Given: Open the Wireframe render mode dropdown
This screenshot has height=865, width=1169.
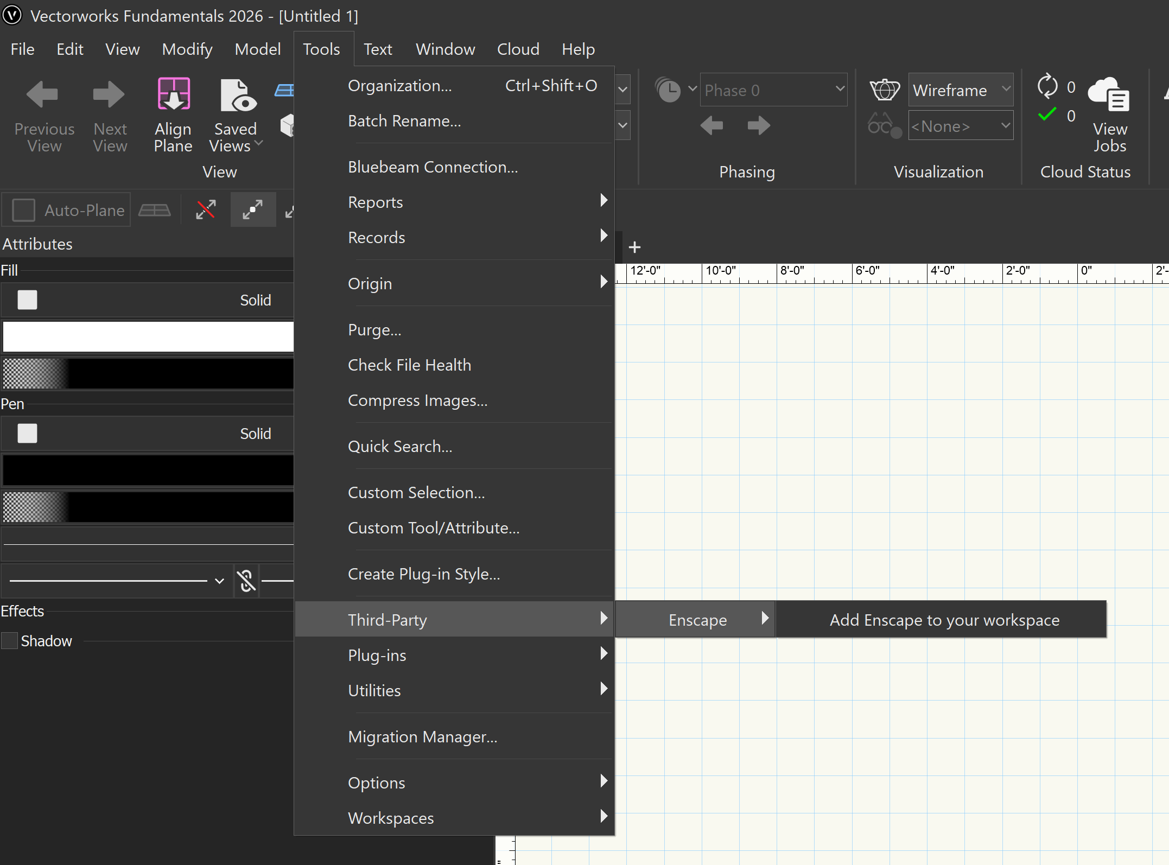Looking at the screenshot, I should pyautogui.click(x=961, y=90).
